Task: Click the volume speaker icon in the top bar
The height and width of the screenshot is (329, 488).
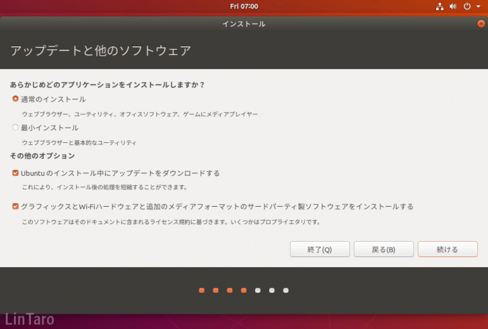Action: click(x=453, y=6)
